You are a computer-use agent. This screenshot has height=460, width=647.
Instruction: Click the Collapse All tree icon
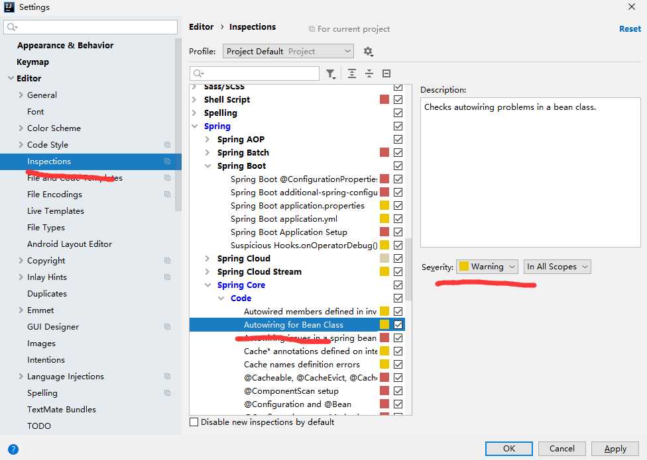tap(369, 73)
